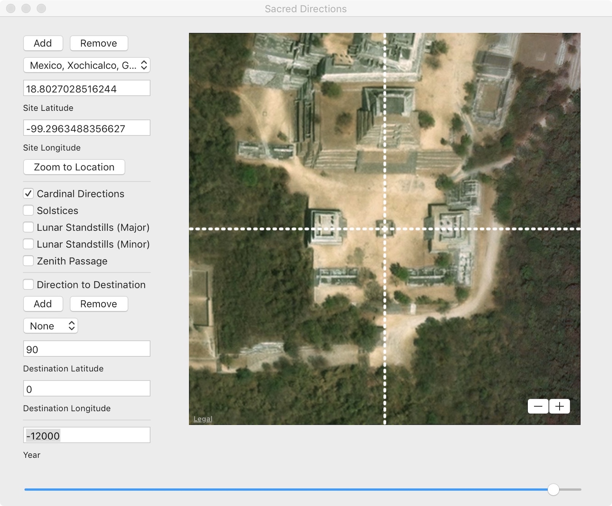Click the Add destination button
Image resolution: width=612 pixels, height=506 pixels.
tap(43, 304)
